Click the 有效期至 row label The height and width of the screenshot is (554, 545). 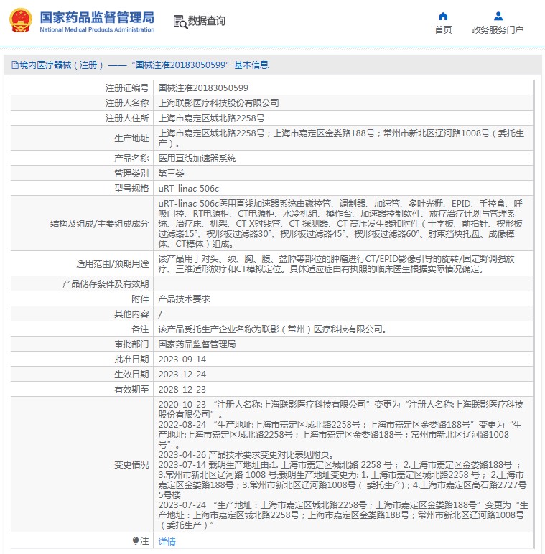pos(131,390)
